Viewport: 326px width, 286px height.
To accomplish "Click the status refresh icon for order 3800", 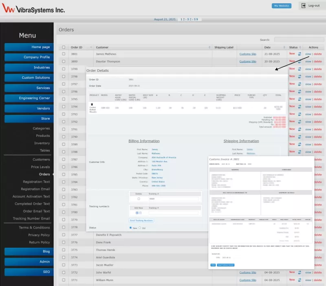I will 300,61.
